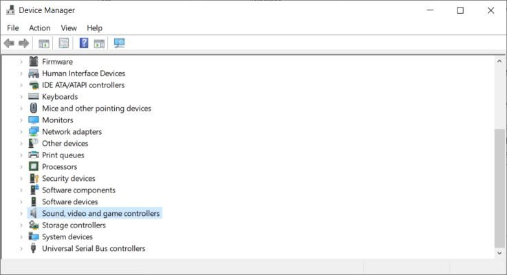The width and height of the screenshot is (507, 275).
Task: Open the Action menu
Action: coord(39,27)
